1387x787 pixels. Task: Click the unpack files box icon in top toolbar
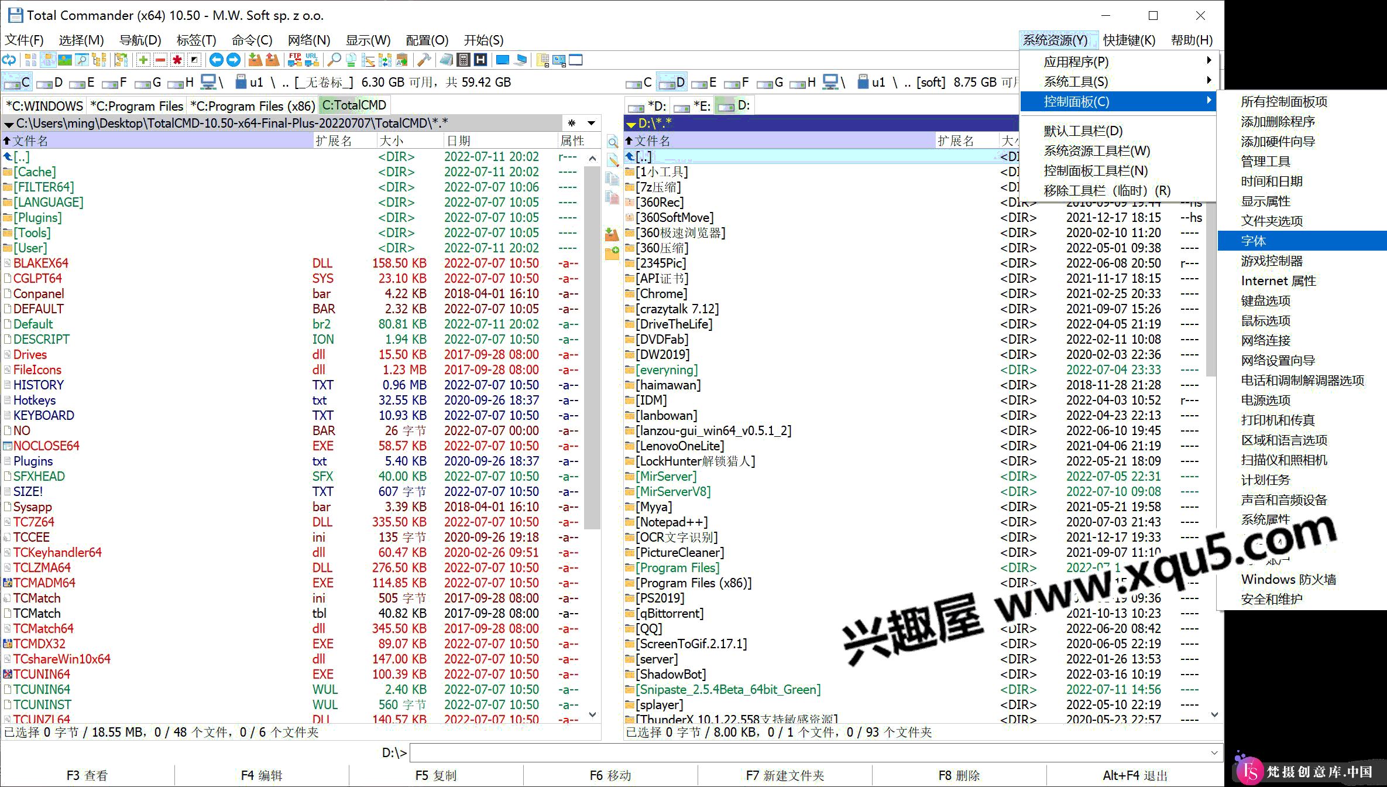click(272, 60)
